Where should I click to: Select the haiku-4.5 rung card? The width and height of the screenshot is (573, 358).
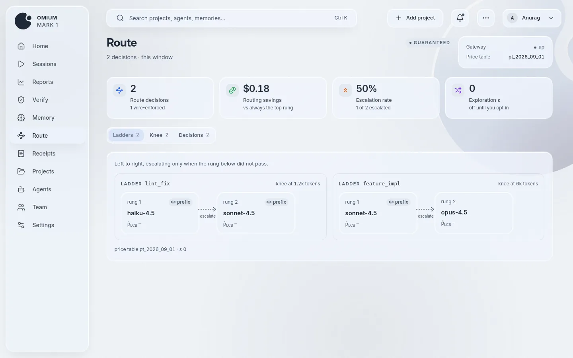160,213
